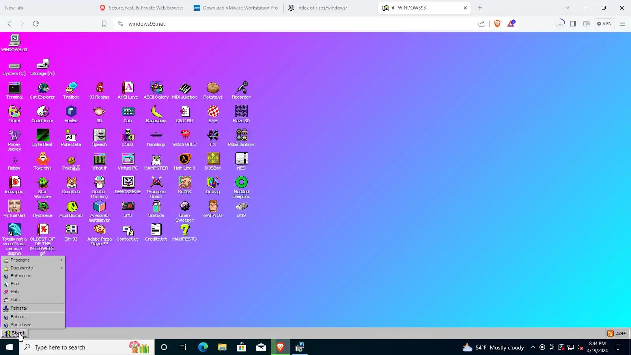631x355 pixels.
Task: Open Microsoft Edge from the taskbar
Action: point(203,348)
